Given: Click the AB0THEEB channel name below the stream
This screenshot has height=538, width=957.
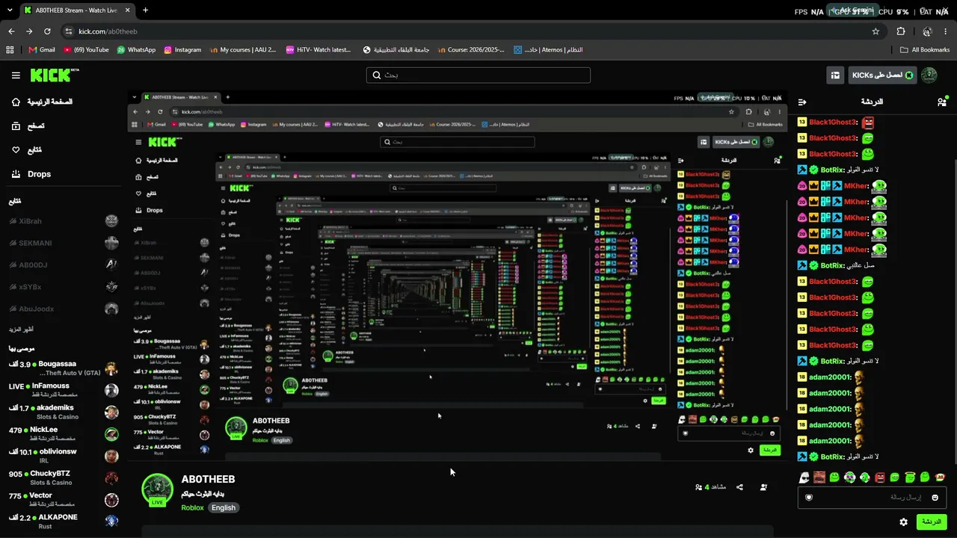Looking at the screenshot, I should (208, 479).
